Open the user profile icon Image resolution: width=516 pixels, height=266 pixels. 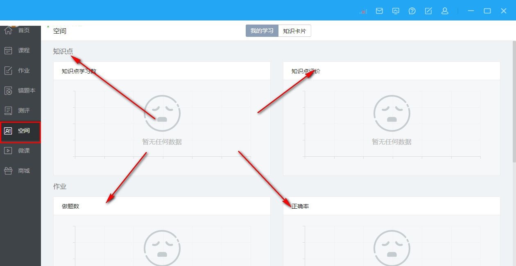point(445,11)
